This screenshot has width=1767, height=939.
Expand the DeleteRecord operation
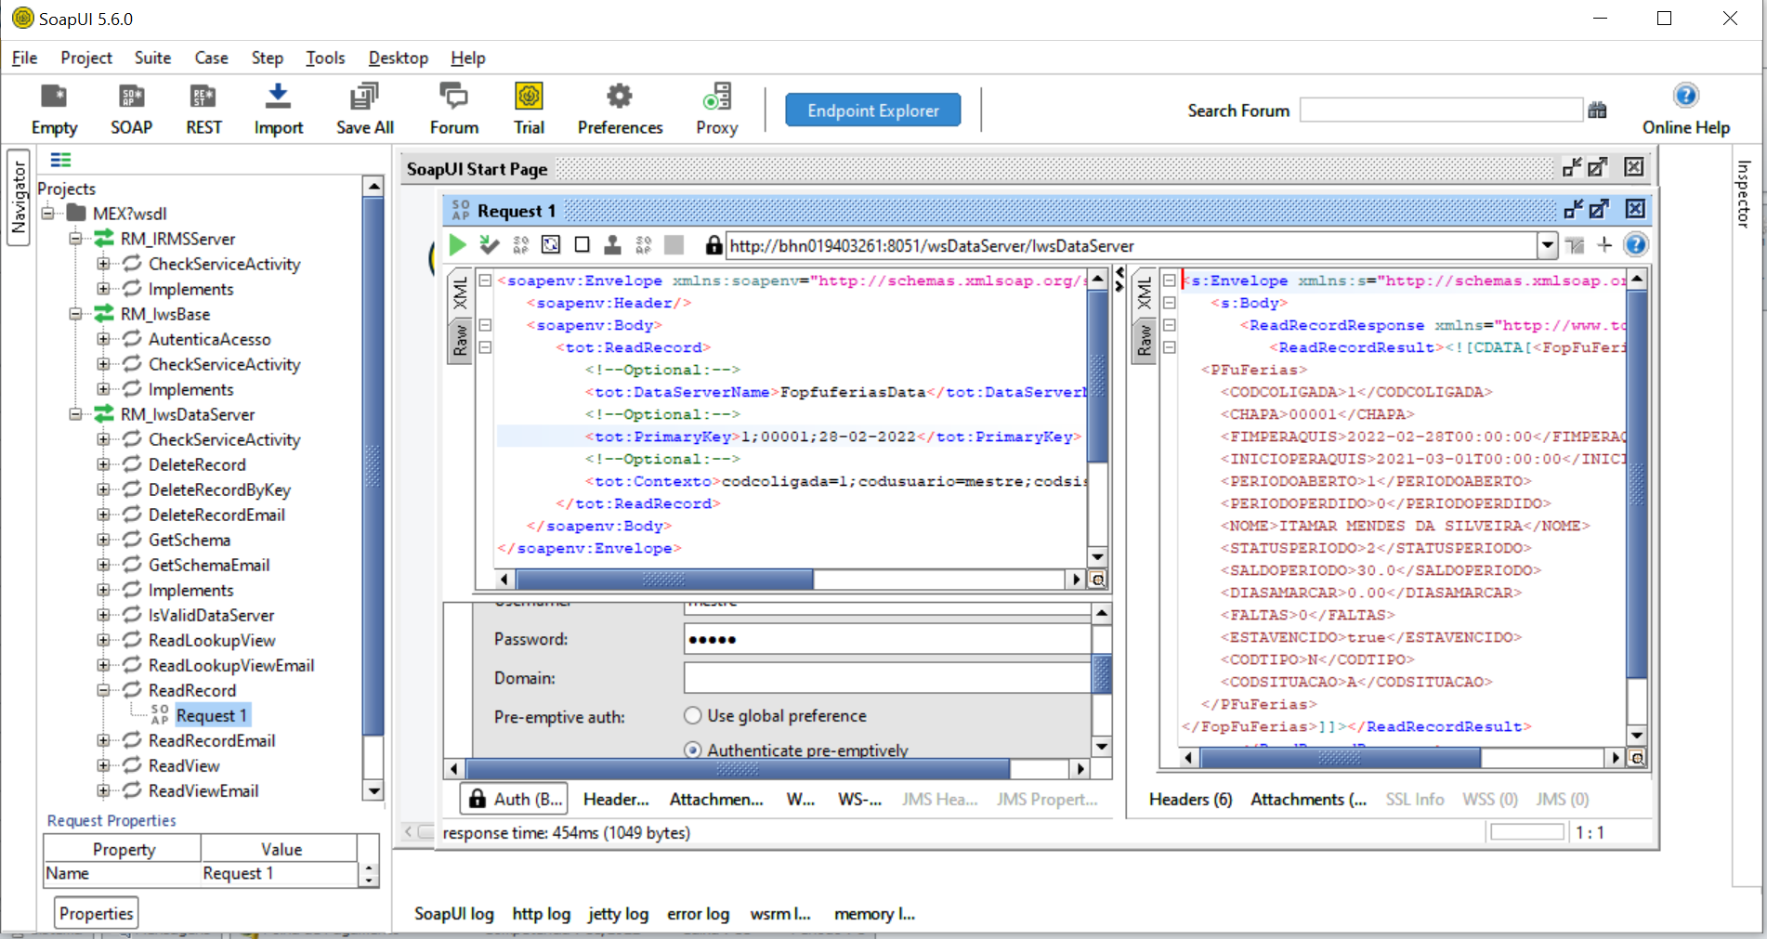click(x=103, y=463)
